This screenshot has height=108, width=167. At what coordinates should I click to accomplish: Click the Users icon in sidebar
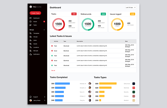[x=30, y=40]
